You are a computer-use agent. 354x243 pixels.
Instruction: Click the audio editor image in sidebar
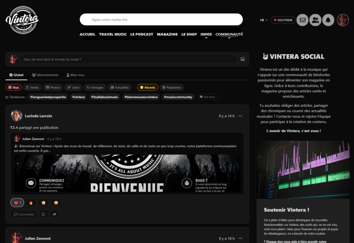[303, 170]
